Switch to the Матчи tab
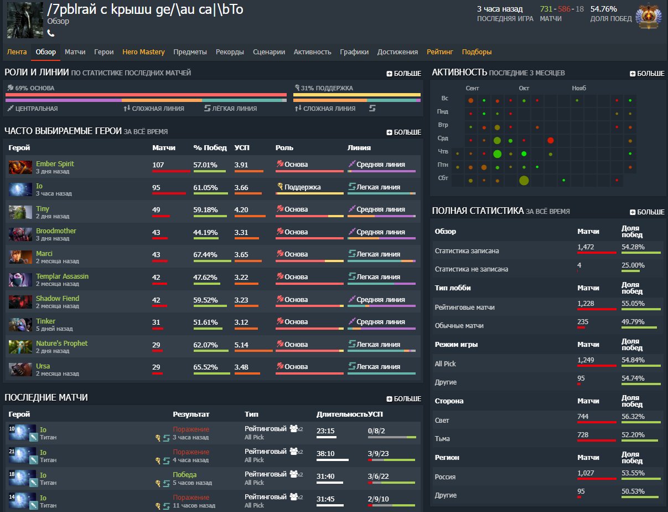 [x=75, y=52]
